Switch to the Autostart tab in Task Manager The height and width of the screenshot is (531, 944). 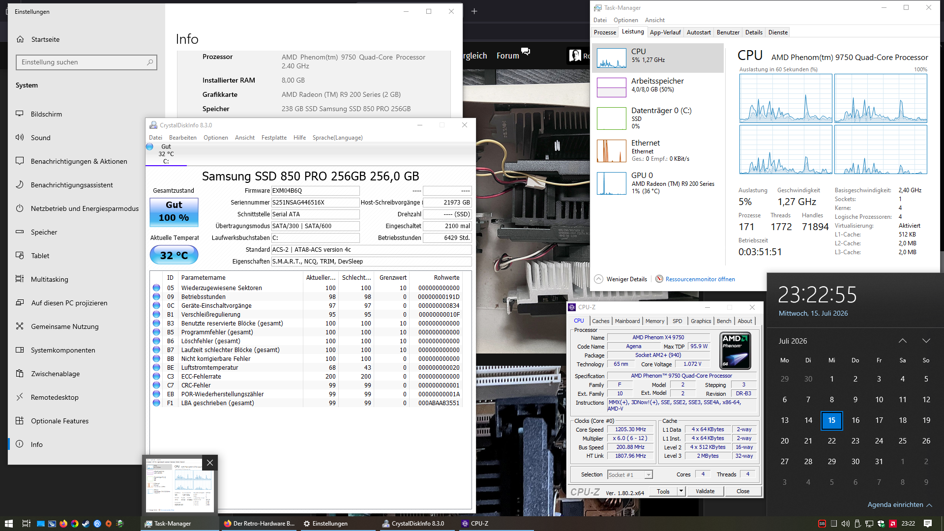699,32
